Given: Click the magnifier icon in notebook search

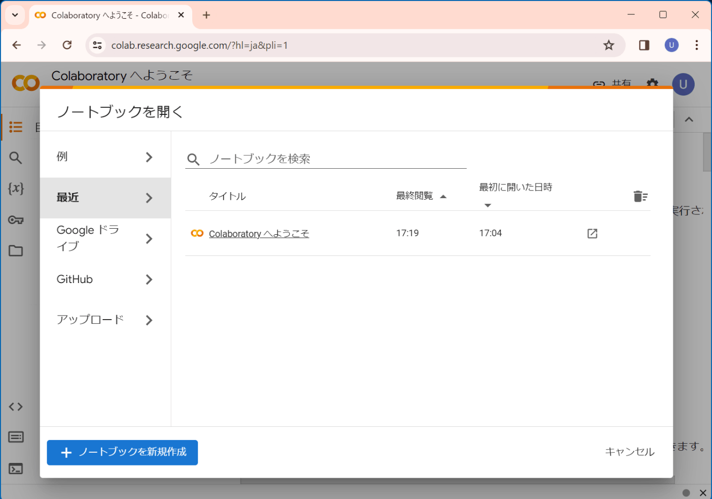Looking at the screenshot, I should pyautogui.click(x=193, y=160).
